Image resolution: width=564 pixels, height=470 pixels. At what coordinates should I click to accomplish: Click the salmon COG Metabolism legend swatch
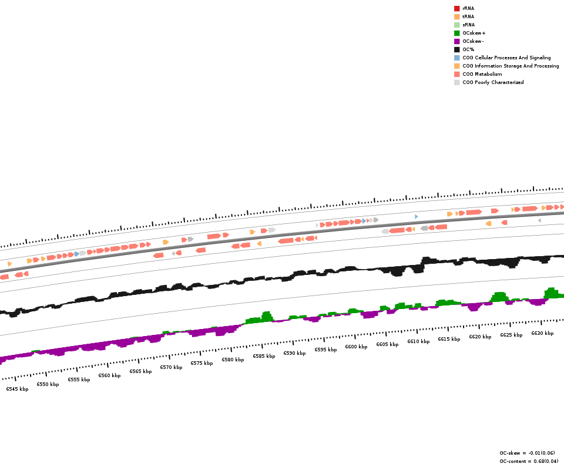(456, 74)
